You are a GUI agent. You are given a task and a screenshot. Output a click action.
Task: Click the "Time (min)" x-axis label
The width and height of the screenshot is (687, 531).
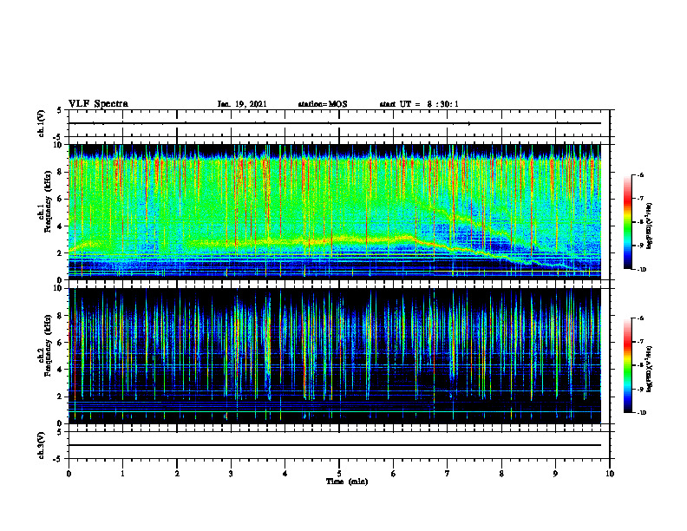[x=347, y=482]
